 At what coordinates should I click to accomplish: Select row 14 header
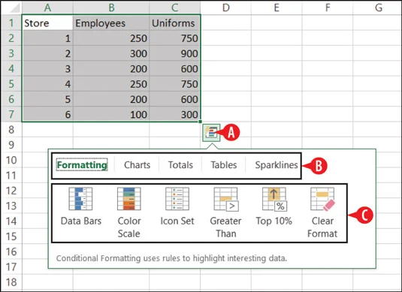point(11,221)
